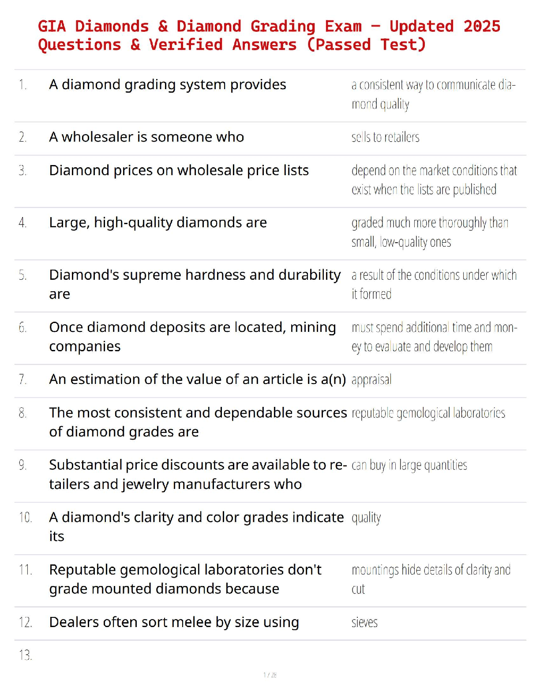Screen dimensions: 540x699
Task: Click the page number indicator 1 / 28
Action: (270, 675)
